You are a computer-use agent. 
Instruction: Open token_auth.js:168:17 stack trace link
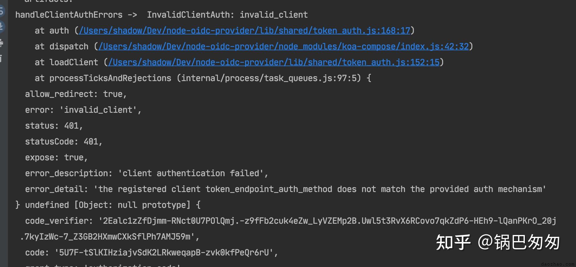point(245,30)
